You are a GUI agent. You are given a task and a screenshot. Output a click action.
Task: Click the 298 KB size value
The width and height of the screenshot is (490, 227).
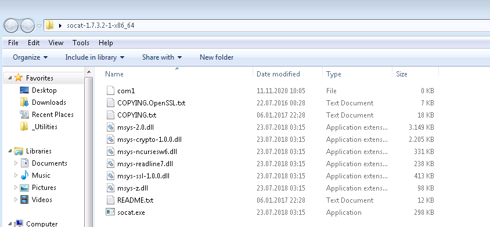coord(424,213)
